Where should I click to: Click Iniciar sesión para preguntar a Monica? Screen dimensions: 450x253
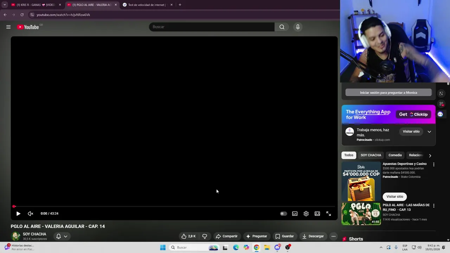pyautogui.click(x=388, y=92)
